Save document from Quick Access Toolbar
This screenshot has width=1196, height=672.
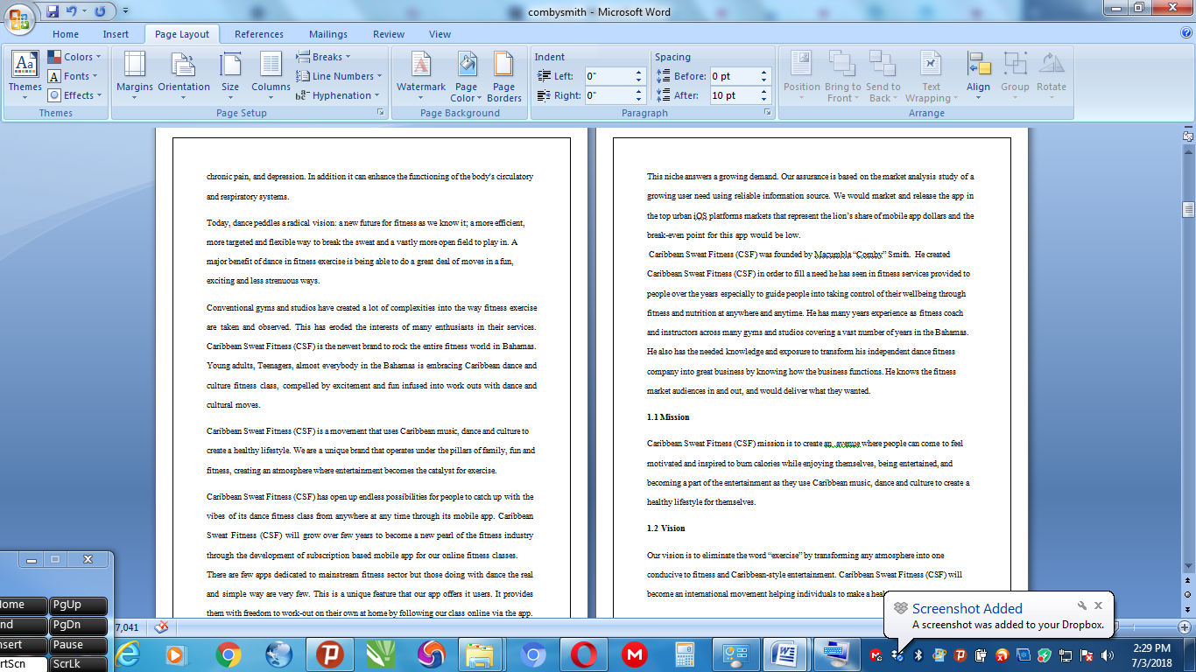click(x=53, y=11)
